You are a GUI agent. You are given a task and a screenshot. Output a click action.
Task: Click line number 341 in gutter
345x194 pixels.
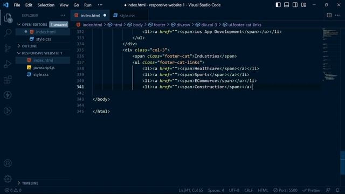(80, 87)
